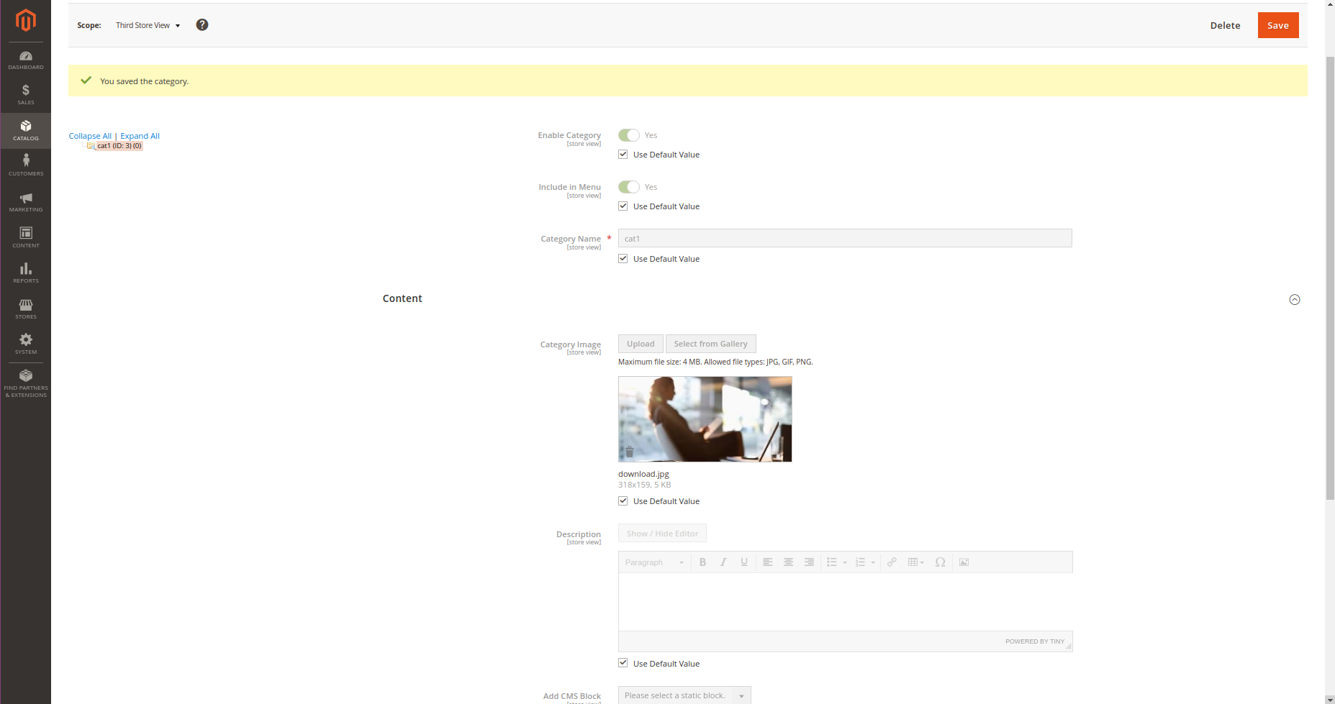Uncheck Use Default Value for Enable Category
1335x704 pixels.
[623, 155]
